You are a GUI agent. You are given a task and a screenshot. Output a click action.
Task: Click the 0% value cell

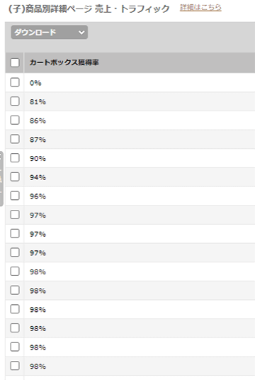coord(35,83)
